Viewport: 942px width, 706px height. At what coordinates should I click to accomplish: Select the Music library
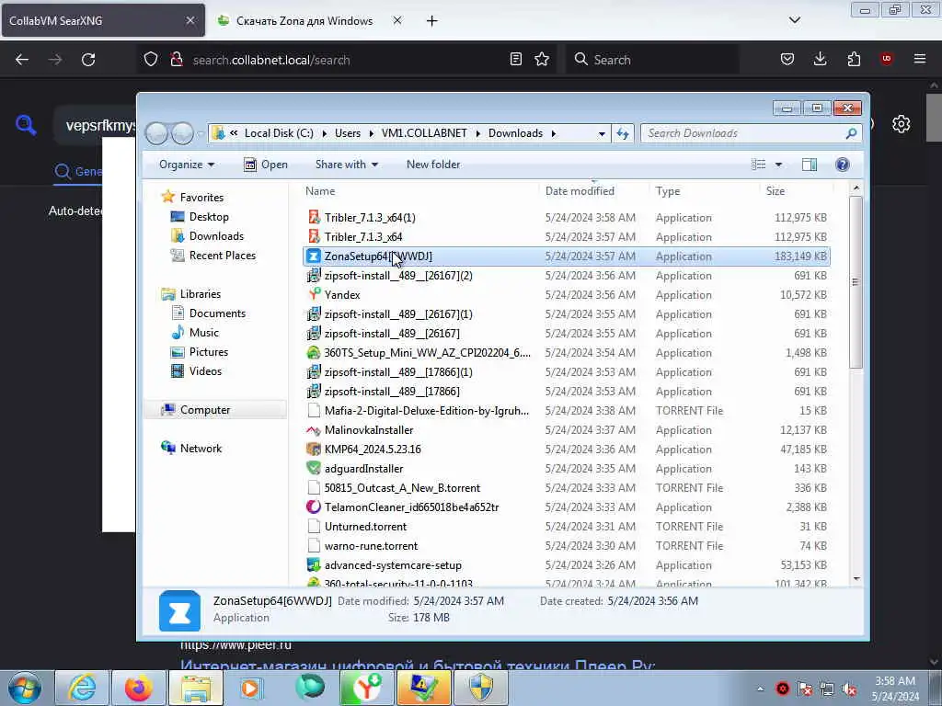click(203, 333)
